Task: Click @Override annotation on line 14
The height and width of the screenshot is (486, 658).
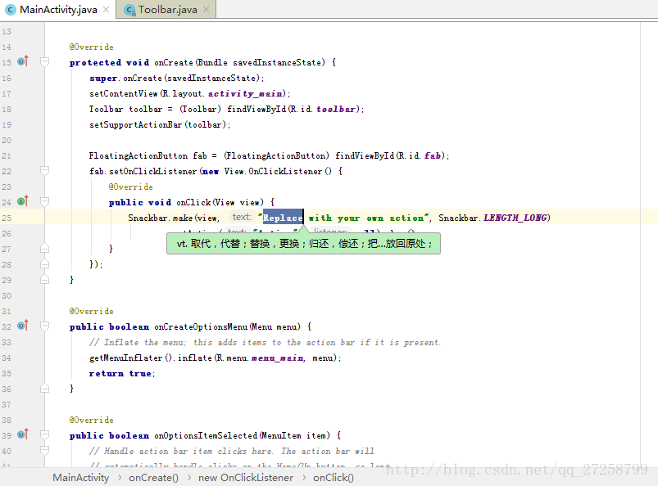Action: (91, 47)
